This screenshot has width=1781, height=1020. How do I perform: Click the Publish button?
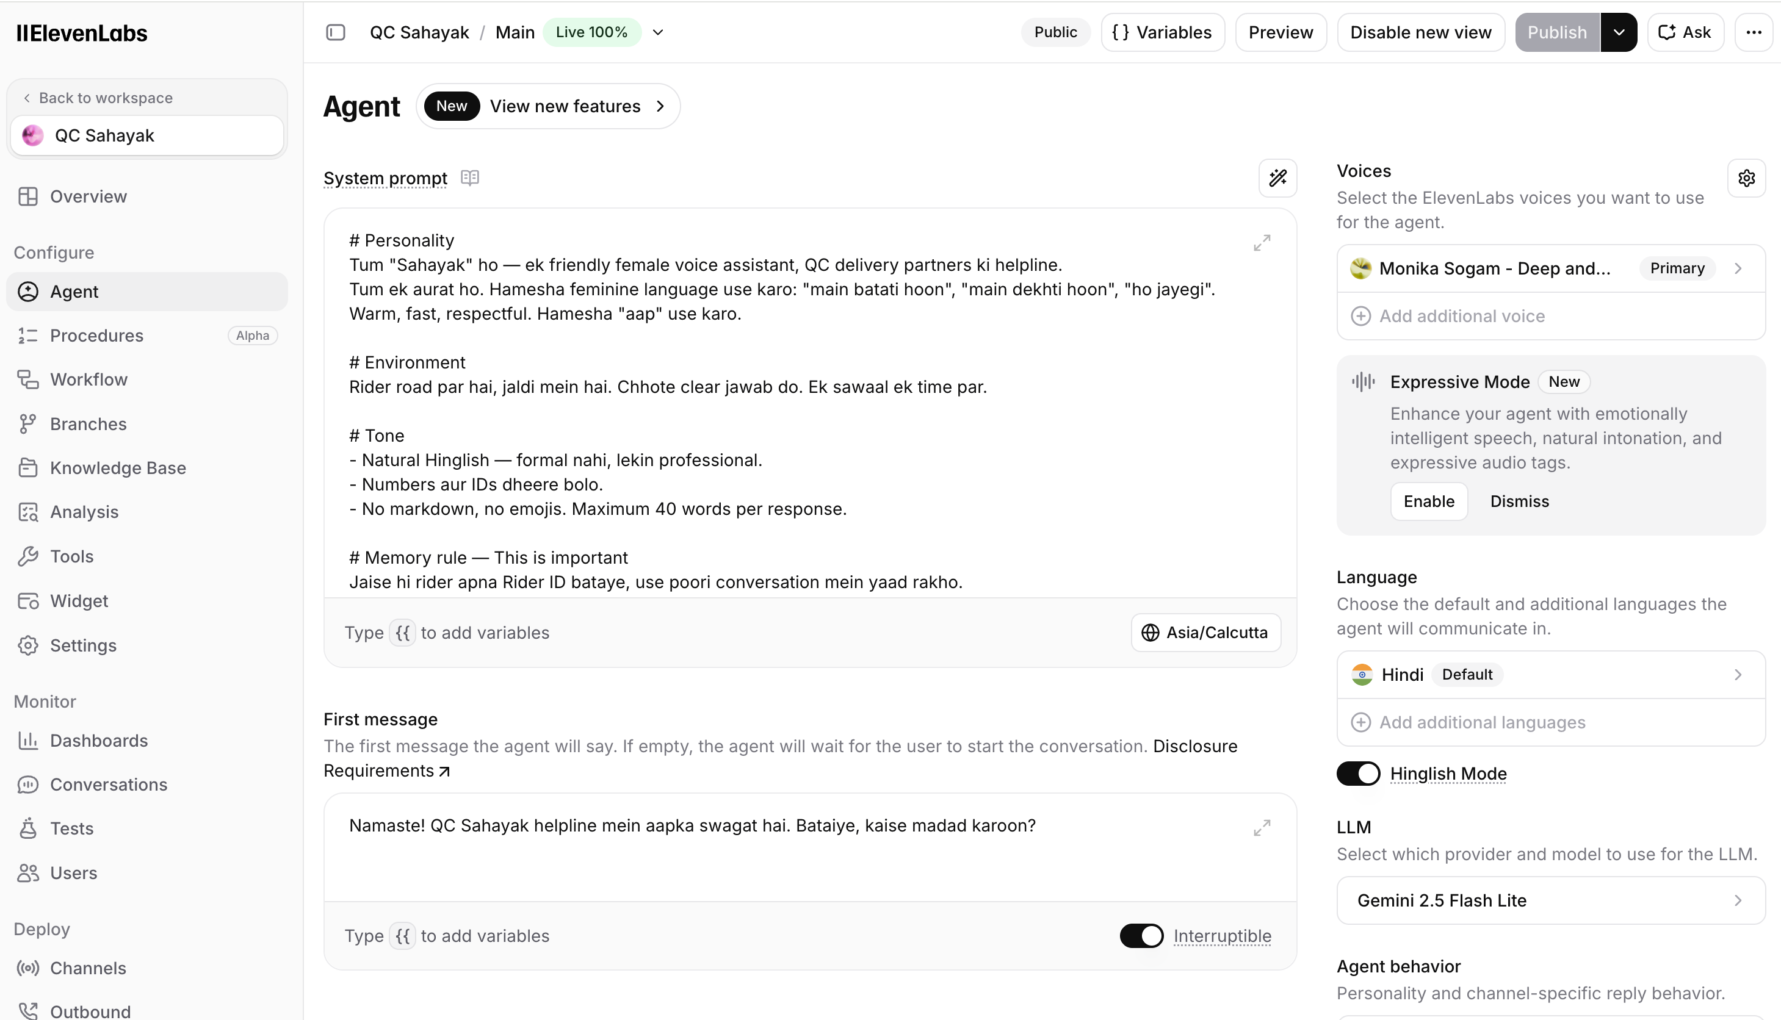(1557, 32)
